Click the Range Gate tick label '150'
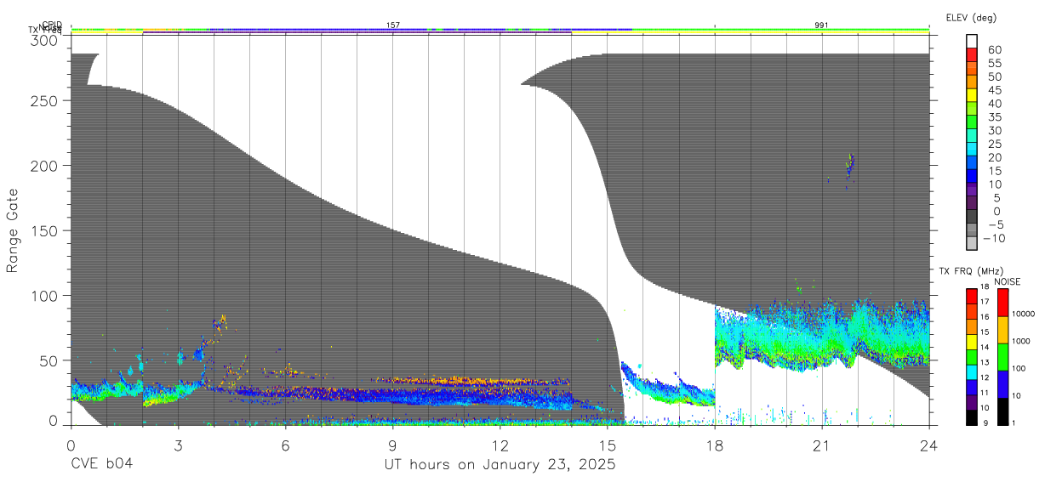1045x482 pixels. point(44,230)
